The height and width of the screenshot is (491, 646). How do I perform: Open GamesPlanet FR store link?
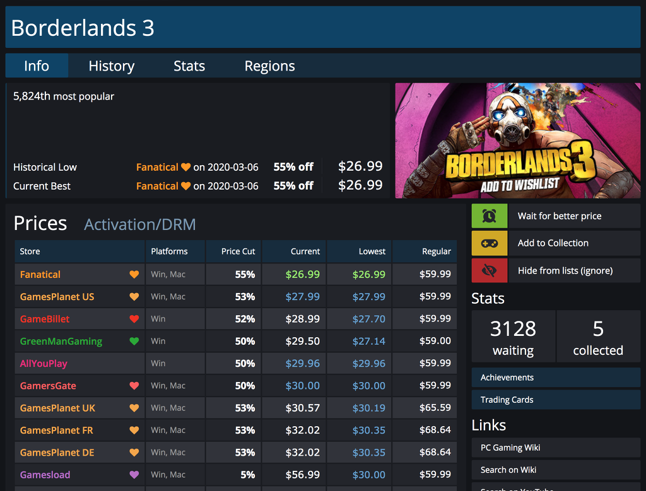click(x=56, y=430)
